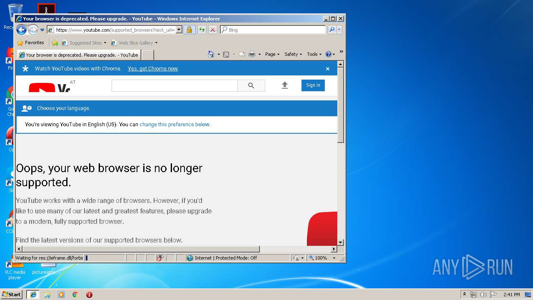The image size is (533, 300).
Task: Expand the Print options dropdown arrow
Action: click(259, 54)
